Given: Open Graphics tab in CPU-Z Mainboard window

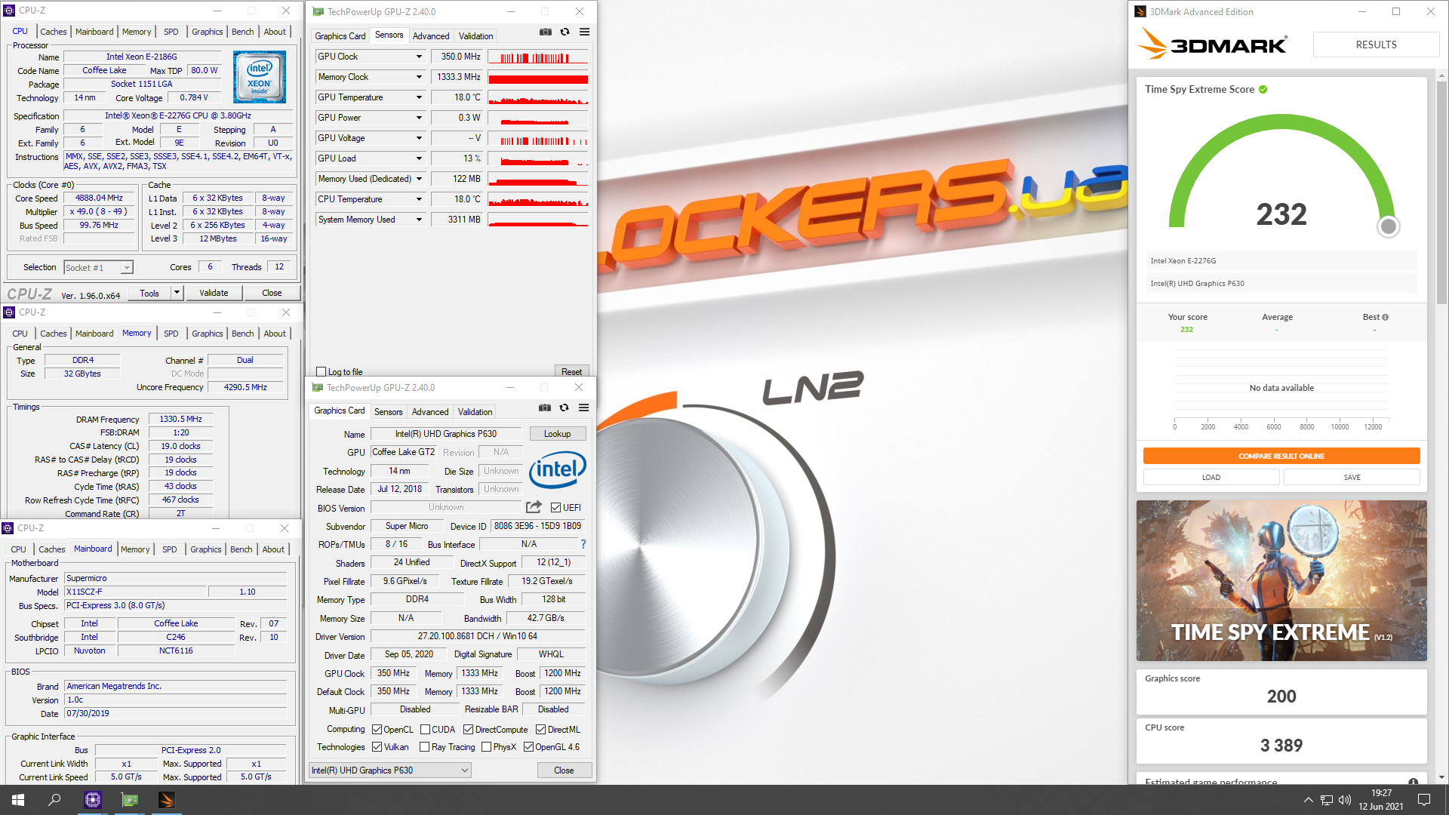Looking at the screenshot, I should (206, 549).
